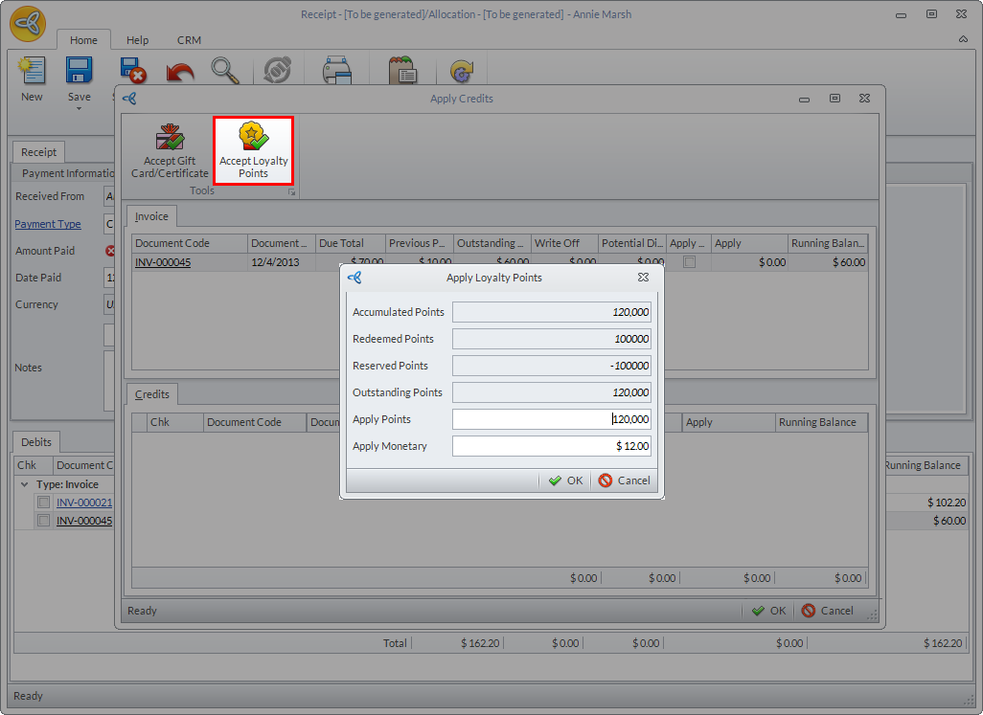Collapse the Type: Invoice group
The height and width of the screenshot is (715, 983).
[24, 484]
